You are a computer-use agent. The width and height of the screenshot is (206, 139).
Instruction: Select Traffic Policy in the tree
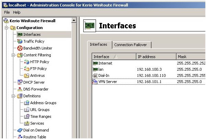pyautogui.click(x=34, y=41)
